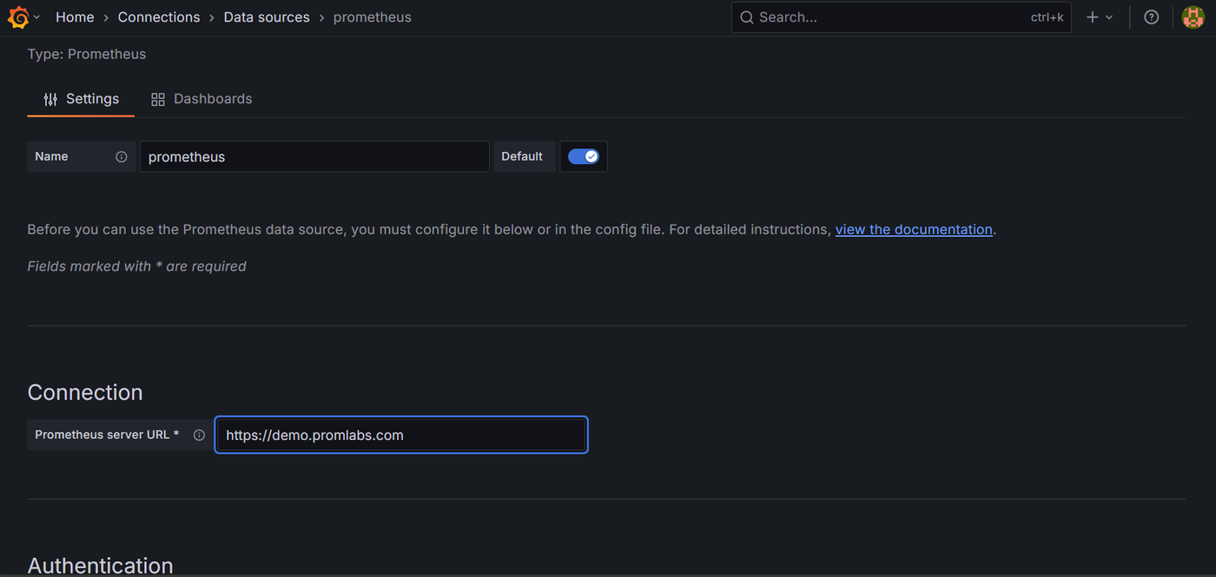Edit the Name field containing prometheus

(x=314, y=157)
